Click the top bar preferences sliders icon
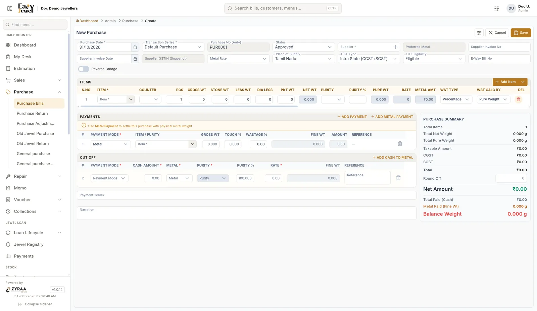The image size is (537, 311). 497,8
